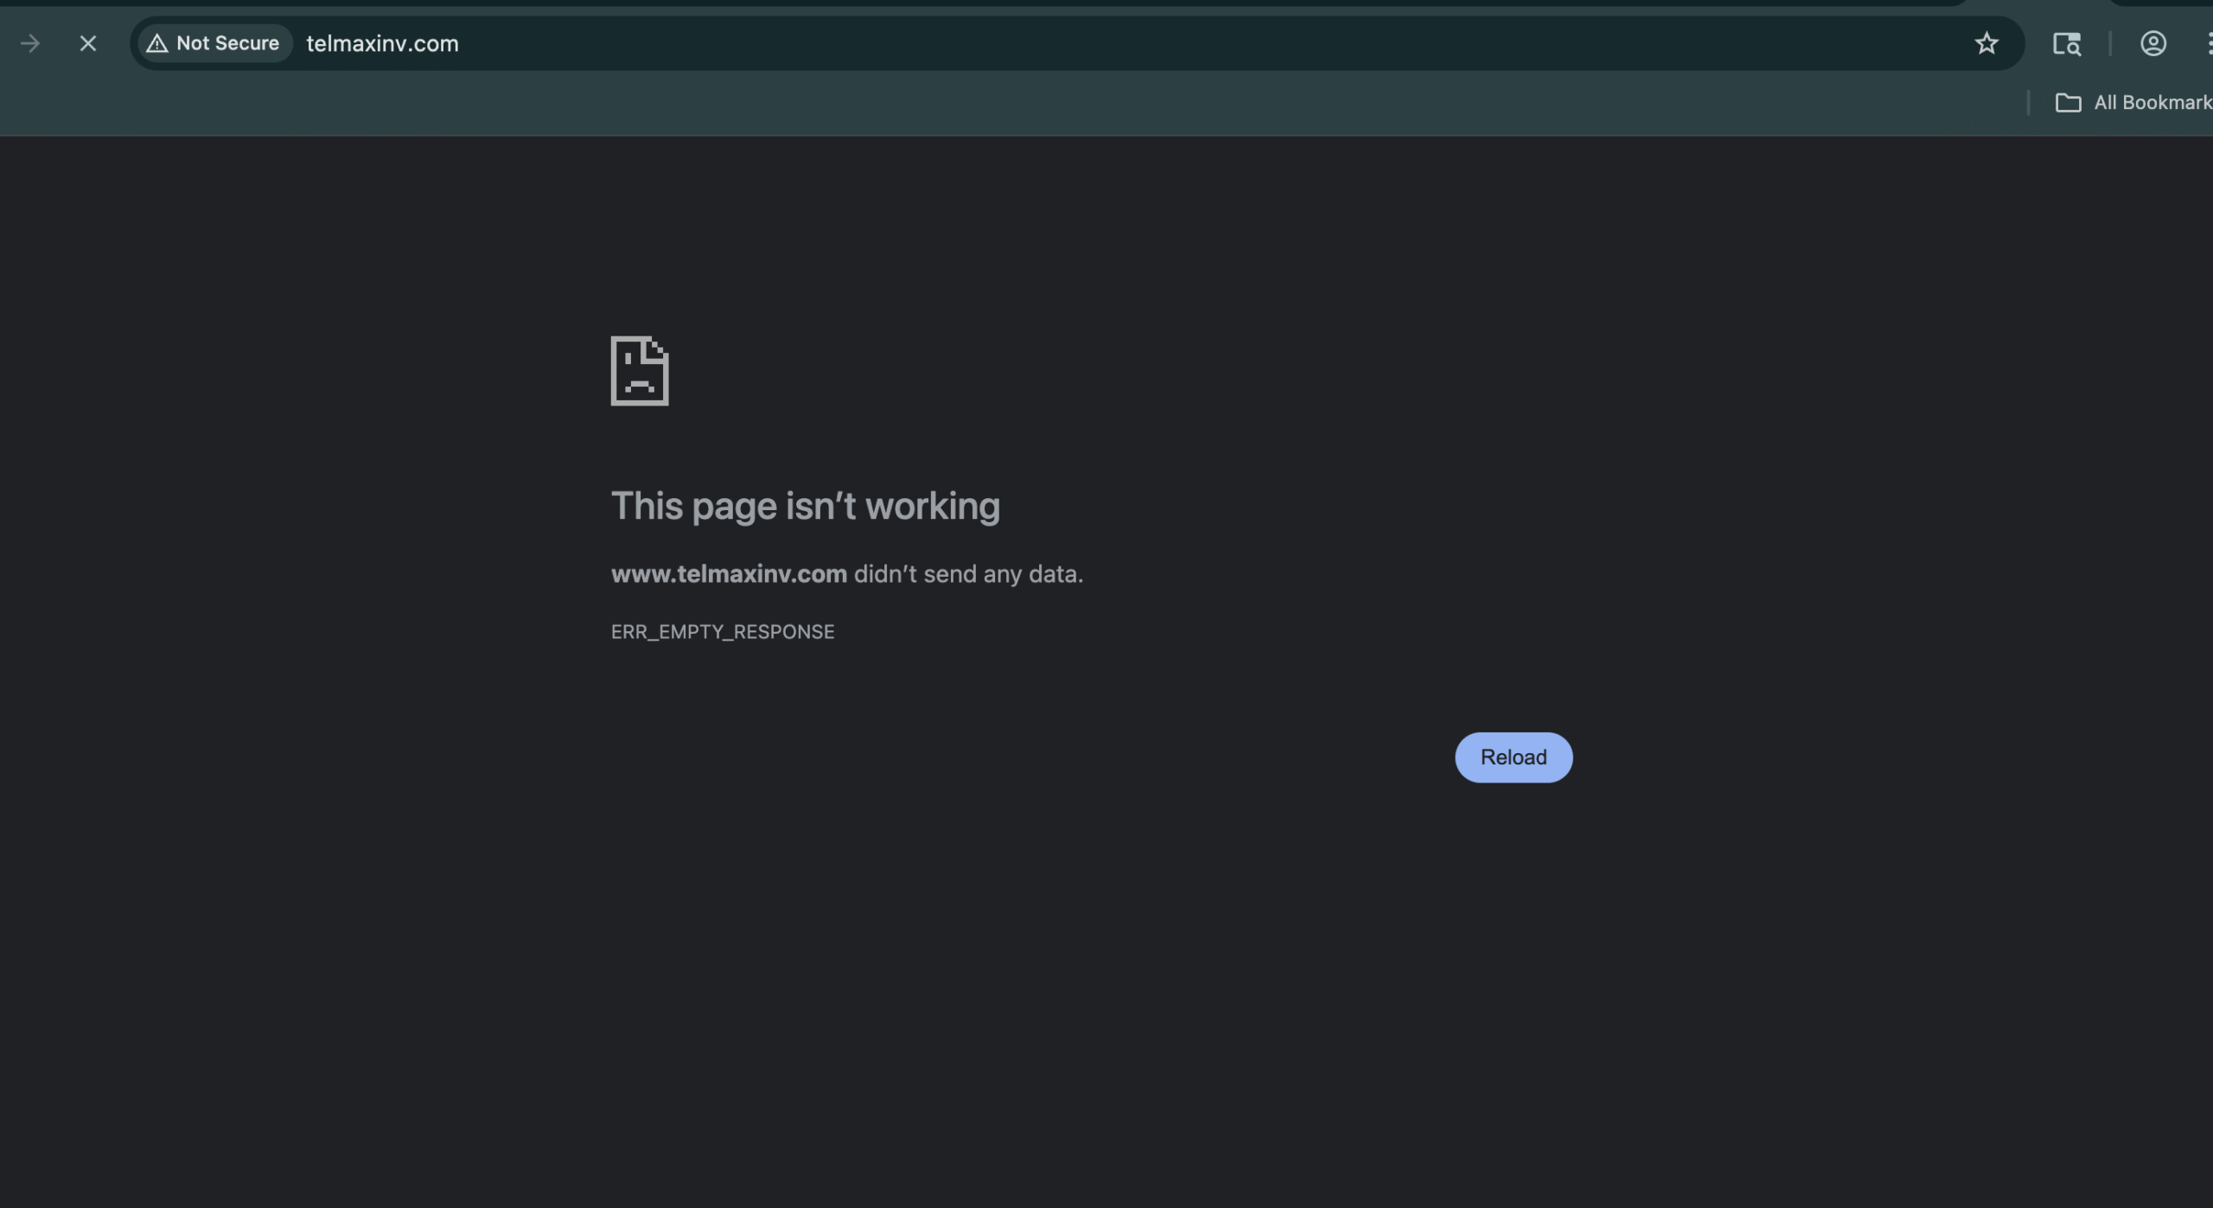Screen dimensions: 2213x1208
Task: Open the Not Secure site info chip
Action: tap(215, 43)
